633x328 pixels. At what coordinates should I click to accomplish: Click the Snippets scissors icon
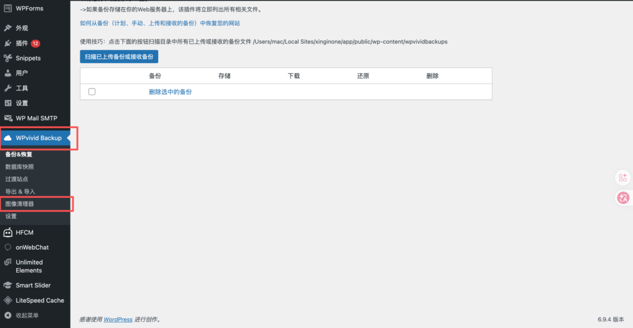click(x=7, y=58)
